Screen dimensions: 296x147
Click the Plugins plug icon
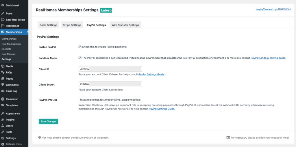point(3,120)
